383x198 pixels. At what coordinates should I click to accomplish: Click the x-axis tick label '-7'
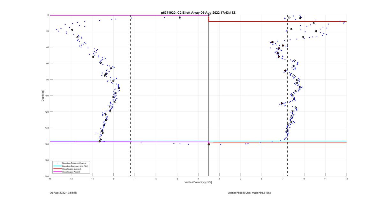(x=135, y=179)
